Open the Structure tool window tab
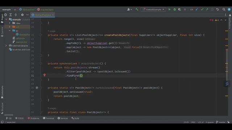This screenshot has height=130, width=232. [2, 108]
